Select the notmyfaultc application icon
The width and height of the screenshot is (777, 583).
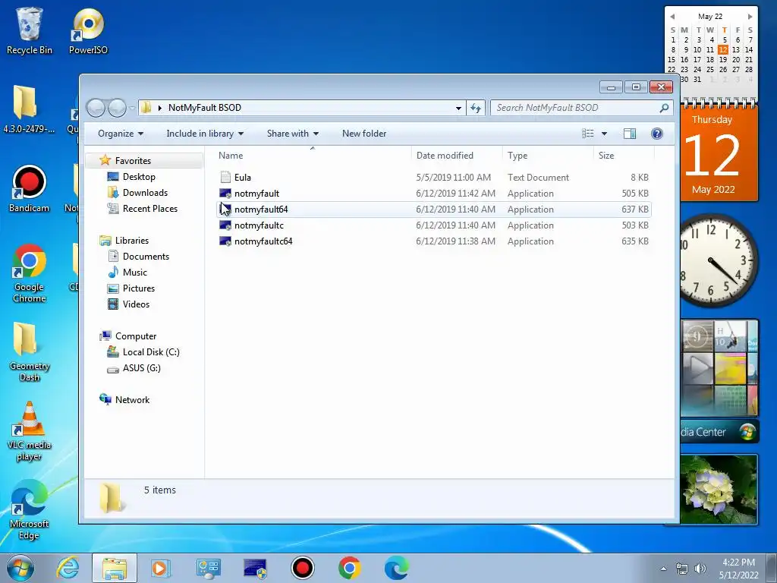click(225, 225)
